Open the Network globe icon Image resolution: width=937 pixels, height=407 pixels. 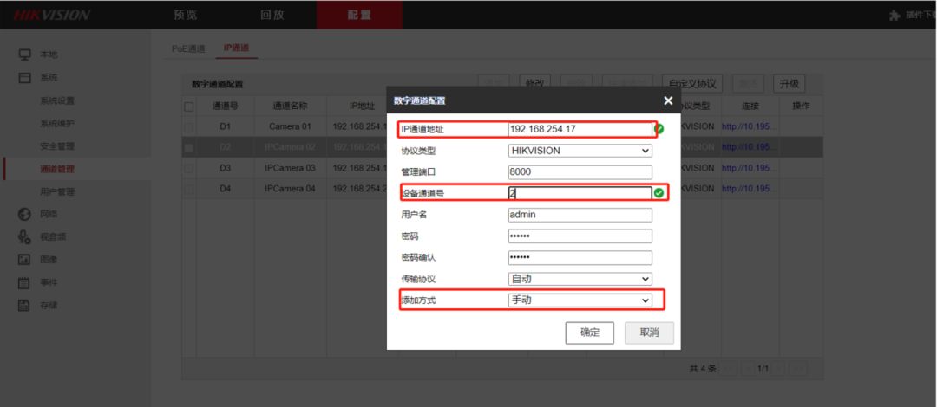[25, 214]
